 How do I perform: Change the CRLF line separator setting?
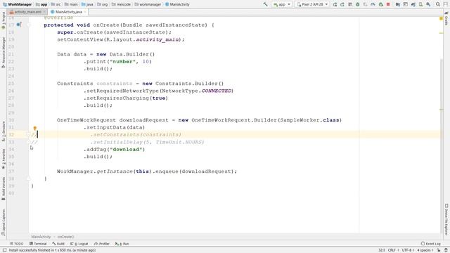click(x=393, y=250)
